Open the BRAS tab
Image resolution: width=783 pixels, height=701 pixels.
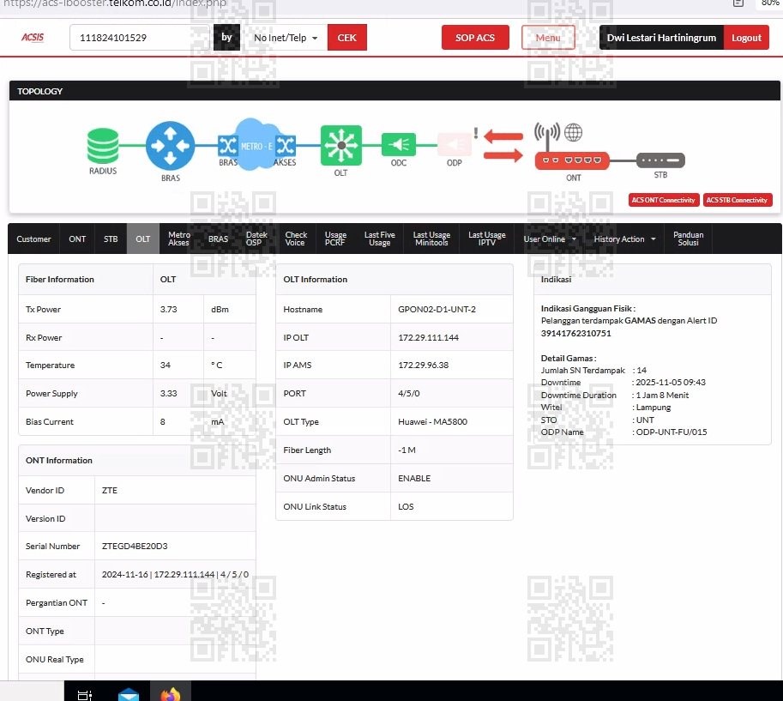(x=218, y=239)
